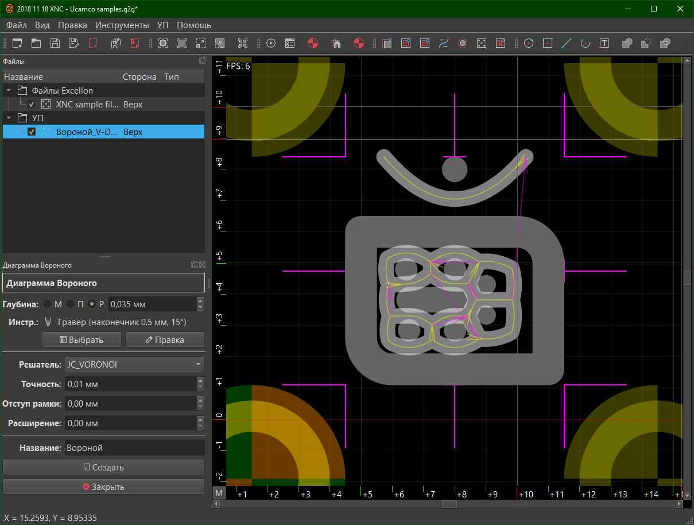Collapse the Файлы Excellon tree node
This screenshot has height=525, width=694.
(9, 91)
